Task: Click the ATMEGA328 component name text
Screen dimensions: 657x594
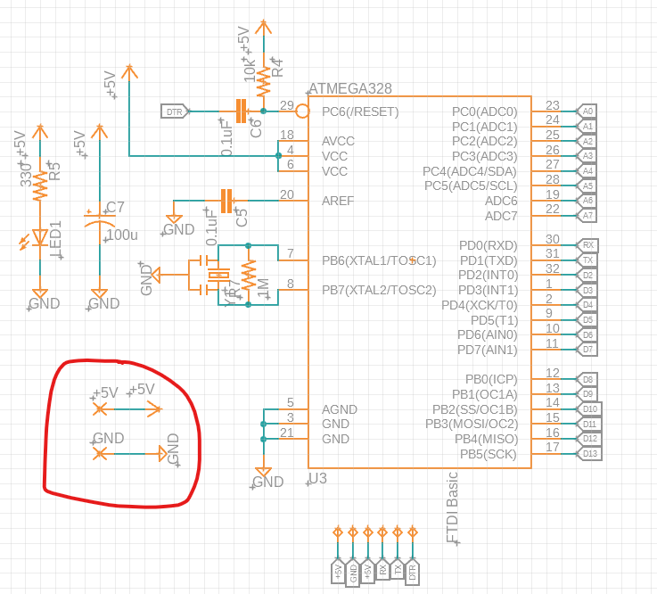Action: click(349, 89)
